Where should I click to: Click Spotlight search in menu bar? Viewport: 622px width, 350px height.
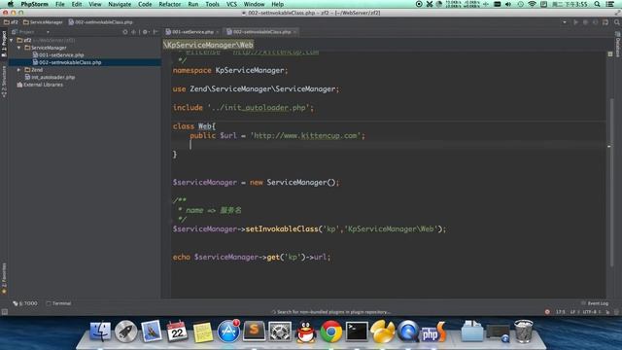point(597,4)
